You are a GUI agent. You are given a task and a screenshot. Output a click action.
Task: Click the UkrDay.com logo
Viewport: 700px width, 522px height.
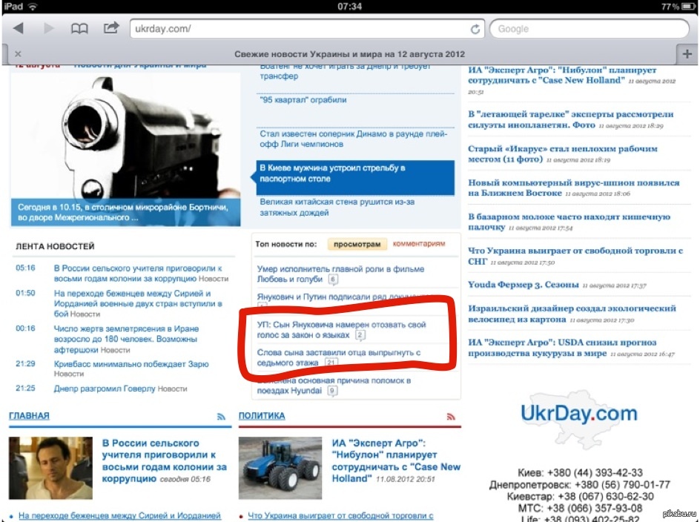click(578, 414)
